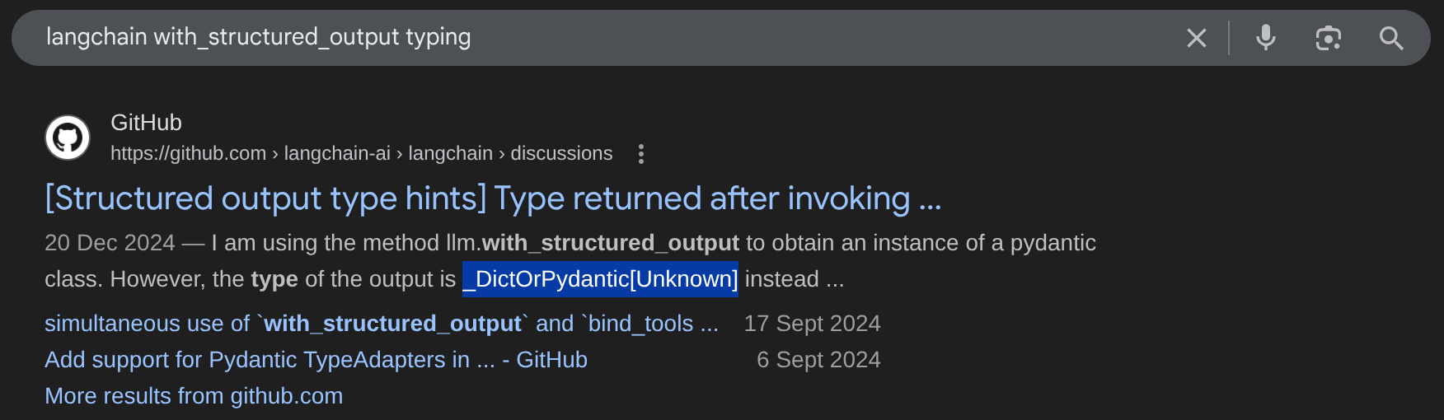This screenshot has height=420, width=1444.
Task: Focus the search box containing the langchain query
Action: 577,38
